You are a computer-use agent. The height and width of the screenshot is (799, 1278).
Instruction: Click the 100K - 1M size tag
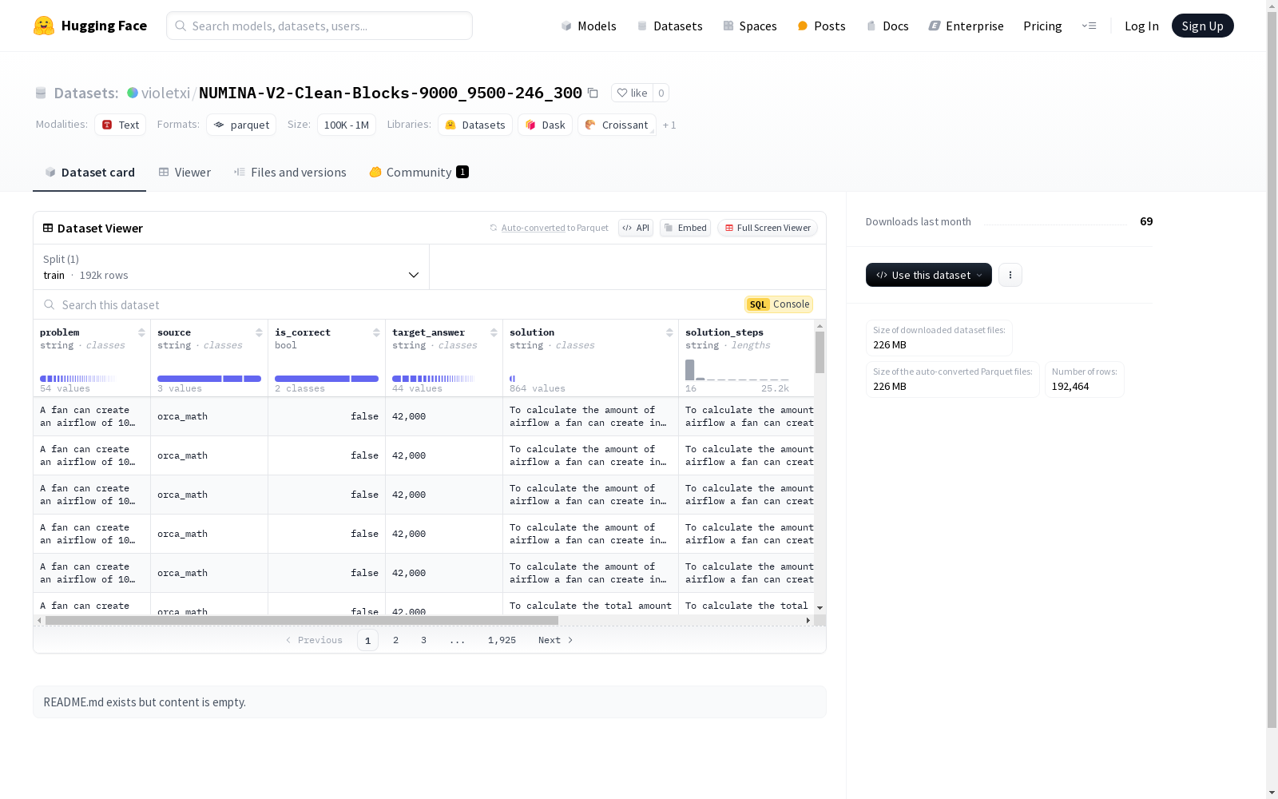pos(347,125)
